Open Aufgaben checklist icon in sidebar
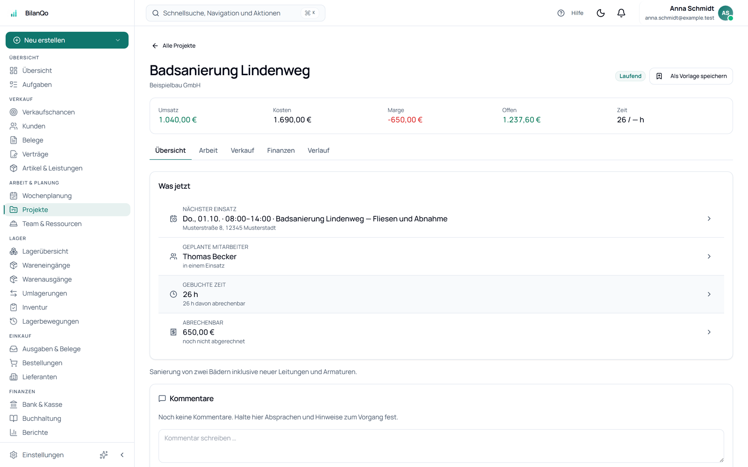The image size is (748, 467). [14, 85]
